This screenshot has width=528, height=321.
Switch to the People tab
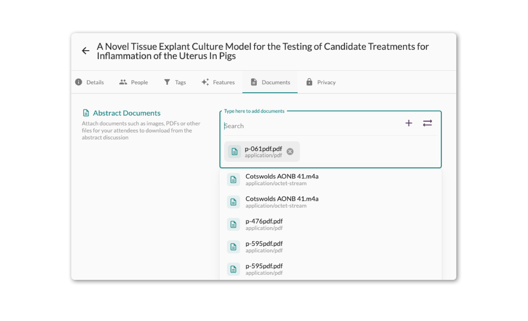pos(134,82)
